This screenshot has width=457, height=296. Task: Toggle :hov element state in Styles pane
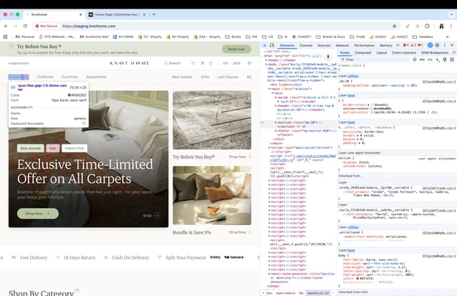pyautogui.click(x=422, y=59)
